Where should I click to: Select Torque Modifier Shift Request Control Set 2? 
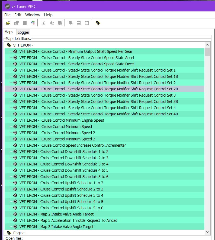click(x=104, y=83)
